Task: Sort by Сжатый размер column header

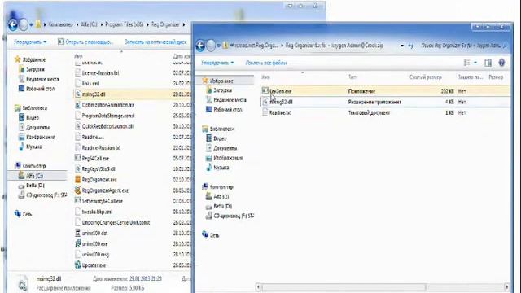Action: click(425, 77)
